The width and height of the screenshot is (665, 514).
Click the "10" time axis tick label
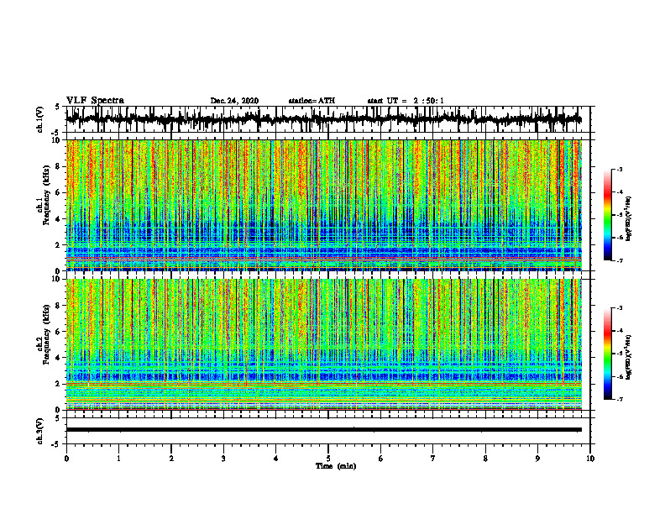coord(590,459)
